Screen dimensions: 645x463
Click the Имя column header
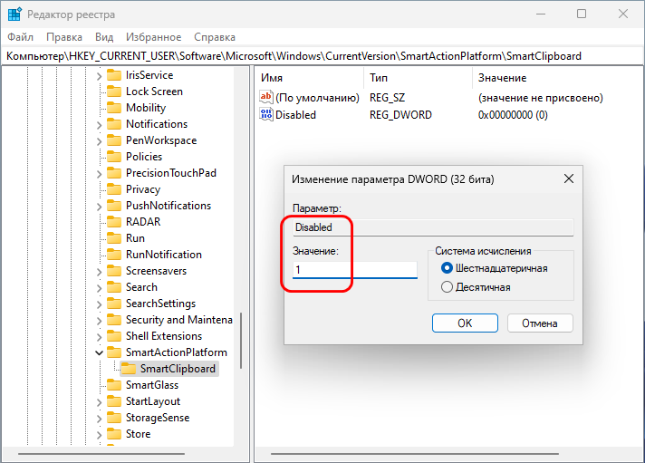[311, 78]
